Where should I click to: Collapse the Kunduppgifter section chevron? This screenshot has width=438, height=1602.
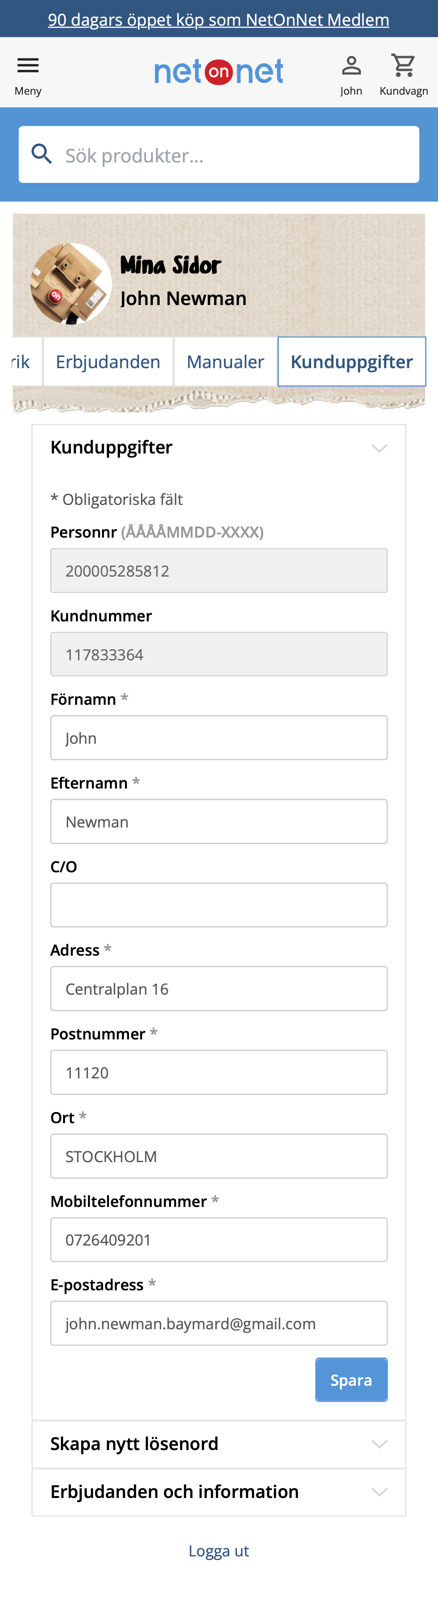(x=380, y=447)
